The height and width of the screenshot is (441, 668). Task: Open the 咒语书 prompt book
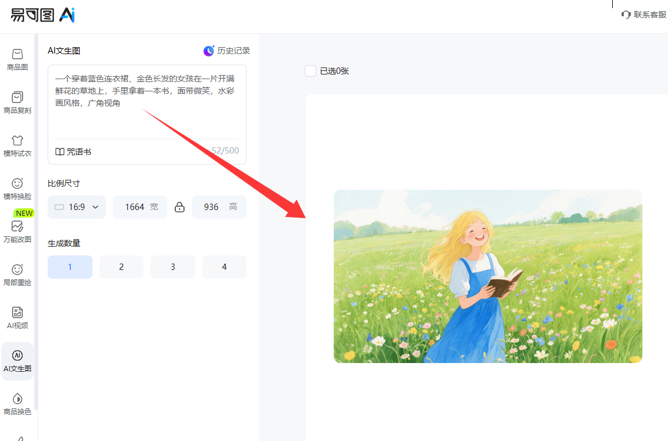click(73, 152)
